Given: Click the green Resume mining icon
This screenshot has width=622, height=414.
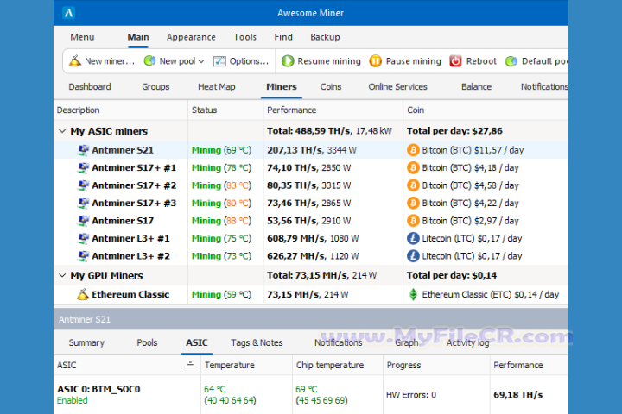Looking at the screenshot, I should point(288,61).
